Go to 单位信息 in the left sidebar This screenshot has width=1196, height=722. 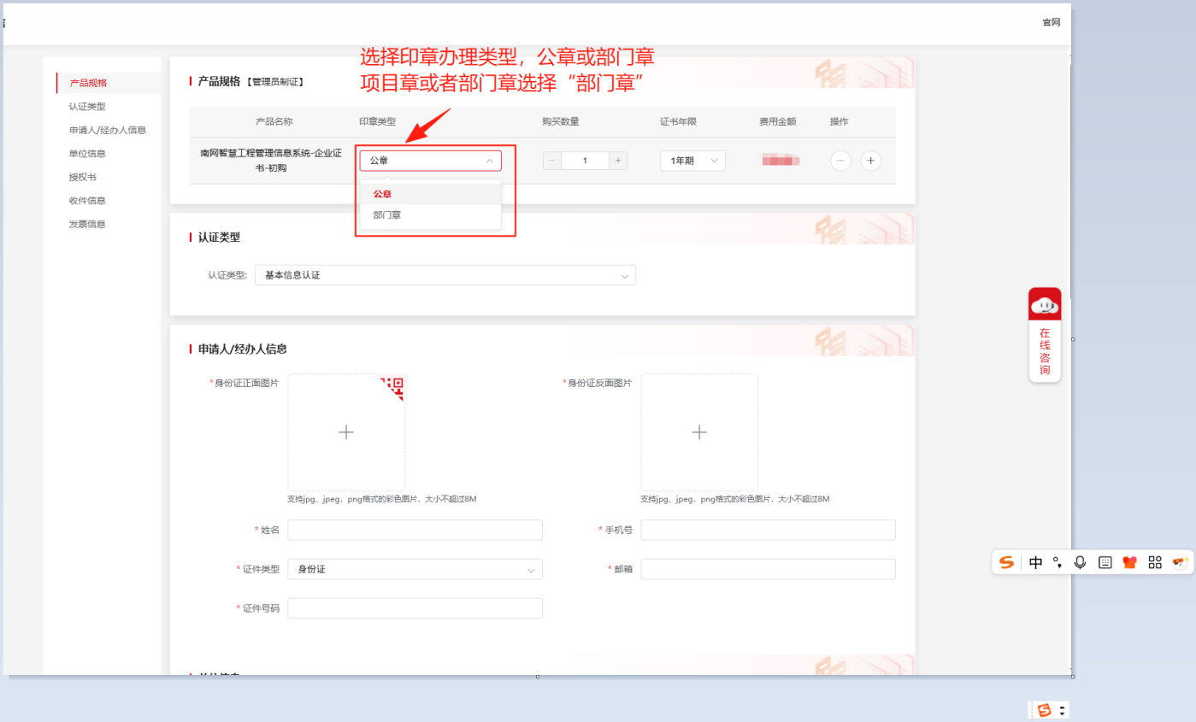click(x=87, y=154)
